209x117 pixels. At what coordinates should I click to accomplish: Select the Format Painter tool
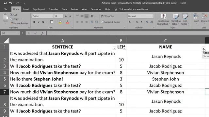(x=19, y=23)
